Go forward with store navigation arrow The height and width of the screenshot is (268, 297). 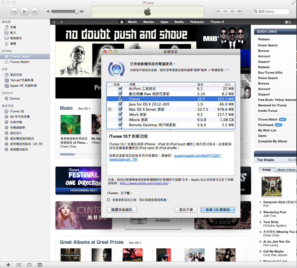coord(62,22)
